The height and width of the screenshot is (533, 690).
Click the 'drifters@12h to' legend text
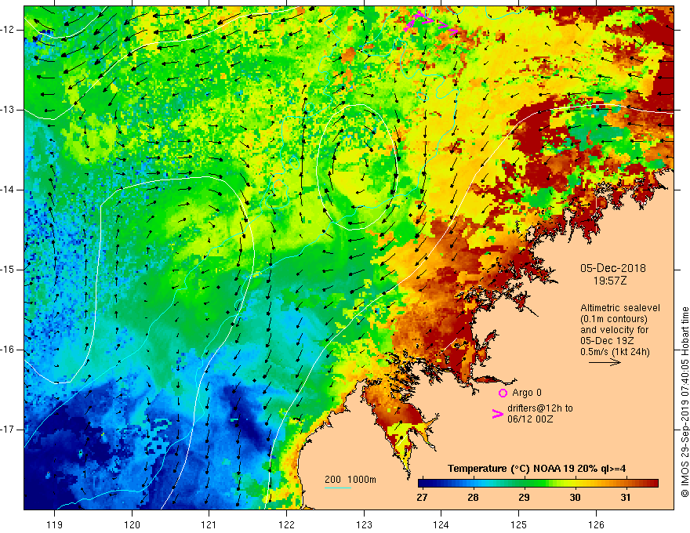pos(540,408)
